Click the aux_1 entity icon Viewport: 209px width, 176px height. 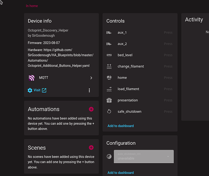[x=109, y=33]
